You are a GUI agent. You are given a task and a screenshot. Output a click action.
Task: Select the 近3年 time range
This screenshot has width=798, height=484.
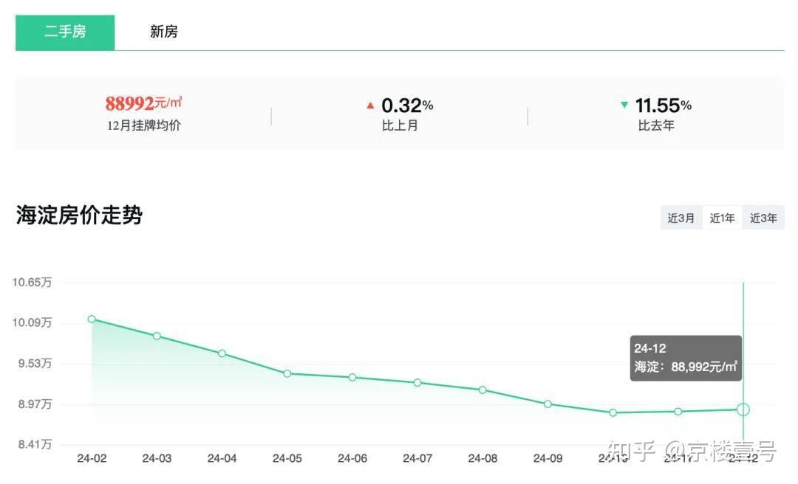[763, 218]
